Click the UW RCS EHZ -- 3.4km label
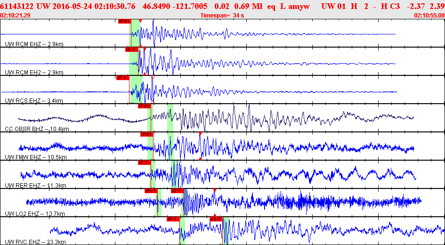Image resolution: width=445 pixels, height=245 pixels. point(34,100)
